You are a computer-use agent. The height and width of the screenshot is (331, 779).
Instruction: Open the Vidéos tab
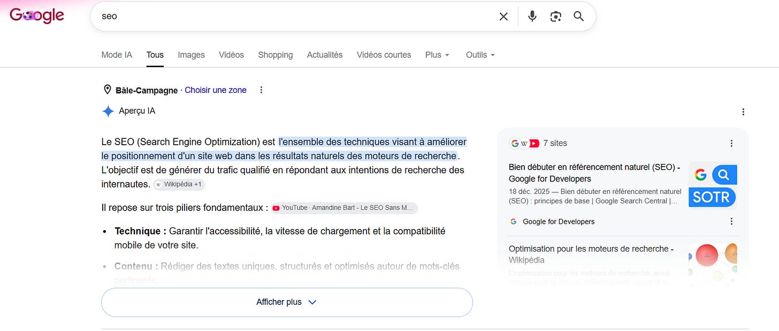(231, 54)
